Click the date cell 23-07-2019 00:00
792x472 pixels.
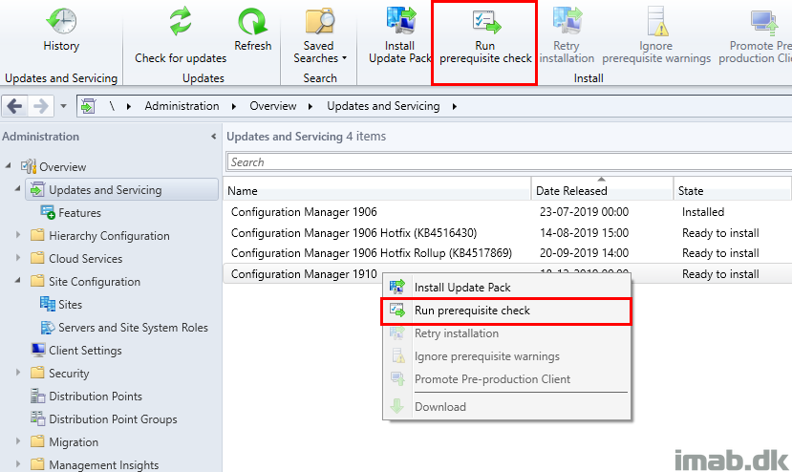pos(584,212)
